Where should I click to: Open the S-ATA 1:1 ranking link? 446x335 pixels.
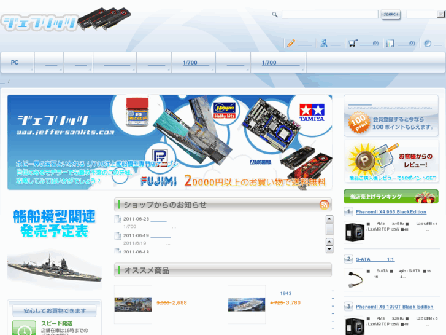(x=375, y=259)
